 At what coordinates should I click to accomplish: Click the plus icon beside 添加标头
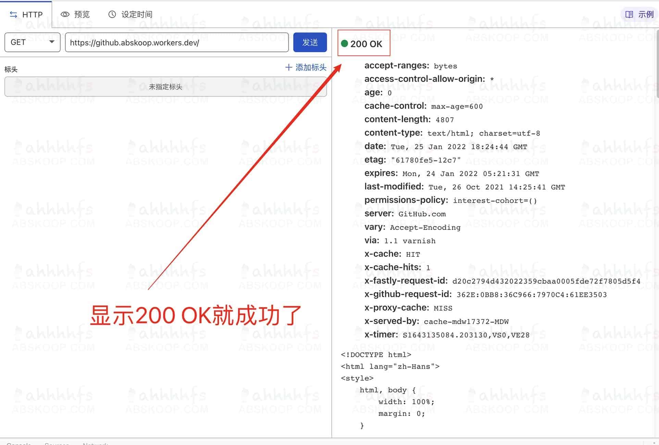tap(289, 67)
